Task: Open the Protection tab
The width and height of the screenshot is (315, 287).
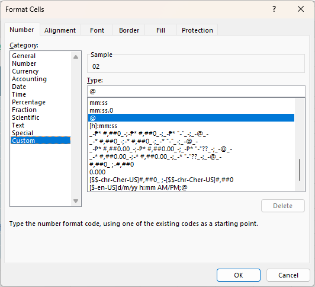Action: [x=197, y=30]
